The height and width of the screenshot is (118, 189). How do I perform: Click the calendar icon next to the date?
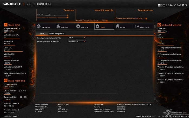point(183,5)
